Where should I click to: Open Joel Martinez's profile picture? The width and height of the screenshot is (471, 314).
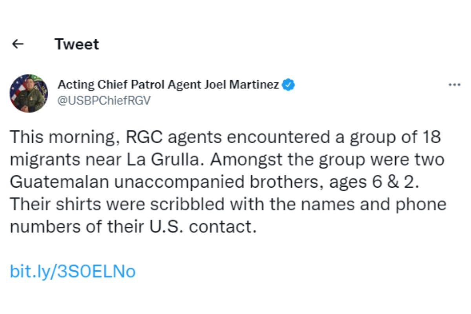tap(29, 93)
